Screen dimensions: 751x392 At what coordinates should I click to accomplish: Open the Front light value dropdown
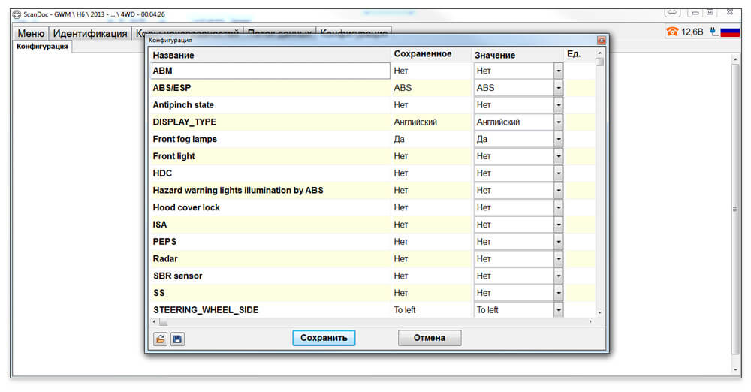click(x=559, y=156)
